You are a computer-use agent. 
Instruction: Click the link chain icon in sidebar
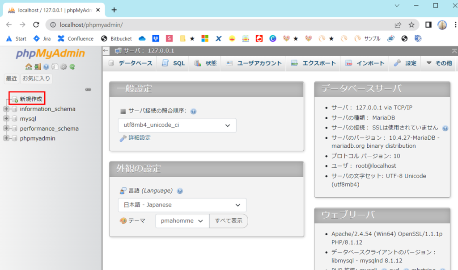(88, 89)
